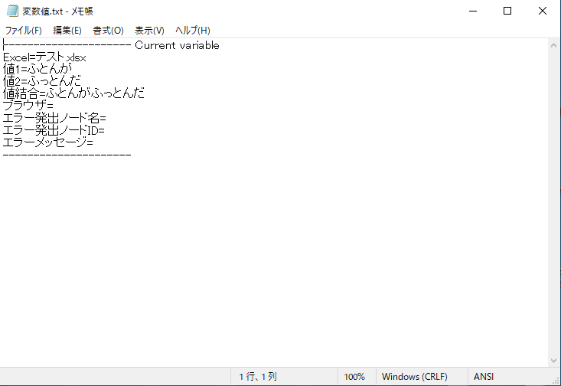Click the 100% zoom status entry

pyautogui.click(x=354, y=377)
